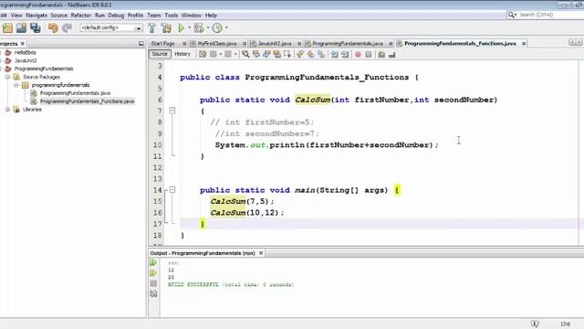Open the Profile Project dropdown arrow
This screenshot has height=329, width=584.
point(226,28)
